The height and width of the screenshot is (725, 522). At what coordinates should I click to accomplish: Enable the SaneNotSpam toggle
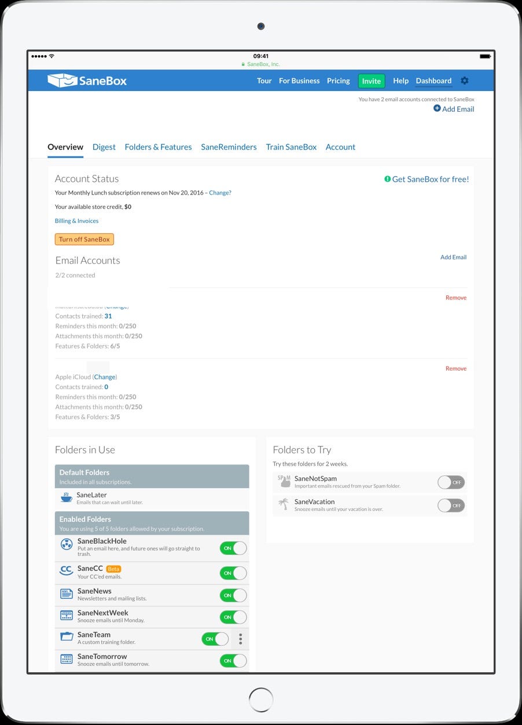[451, 482]
